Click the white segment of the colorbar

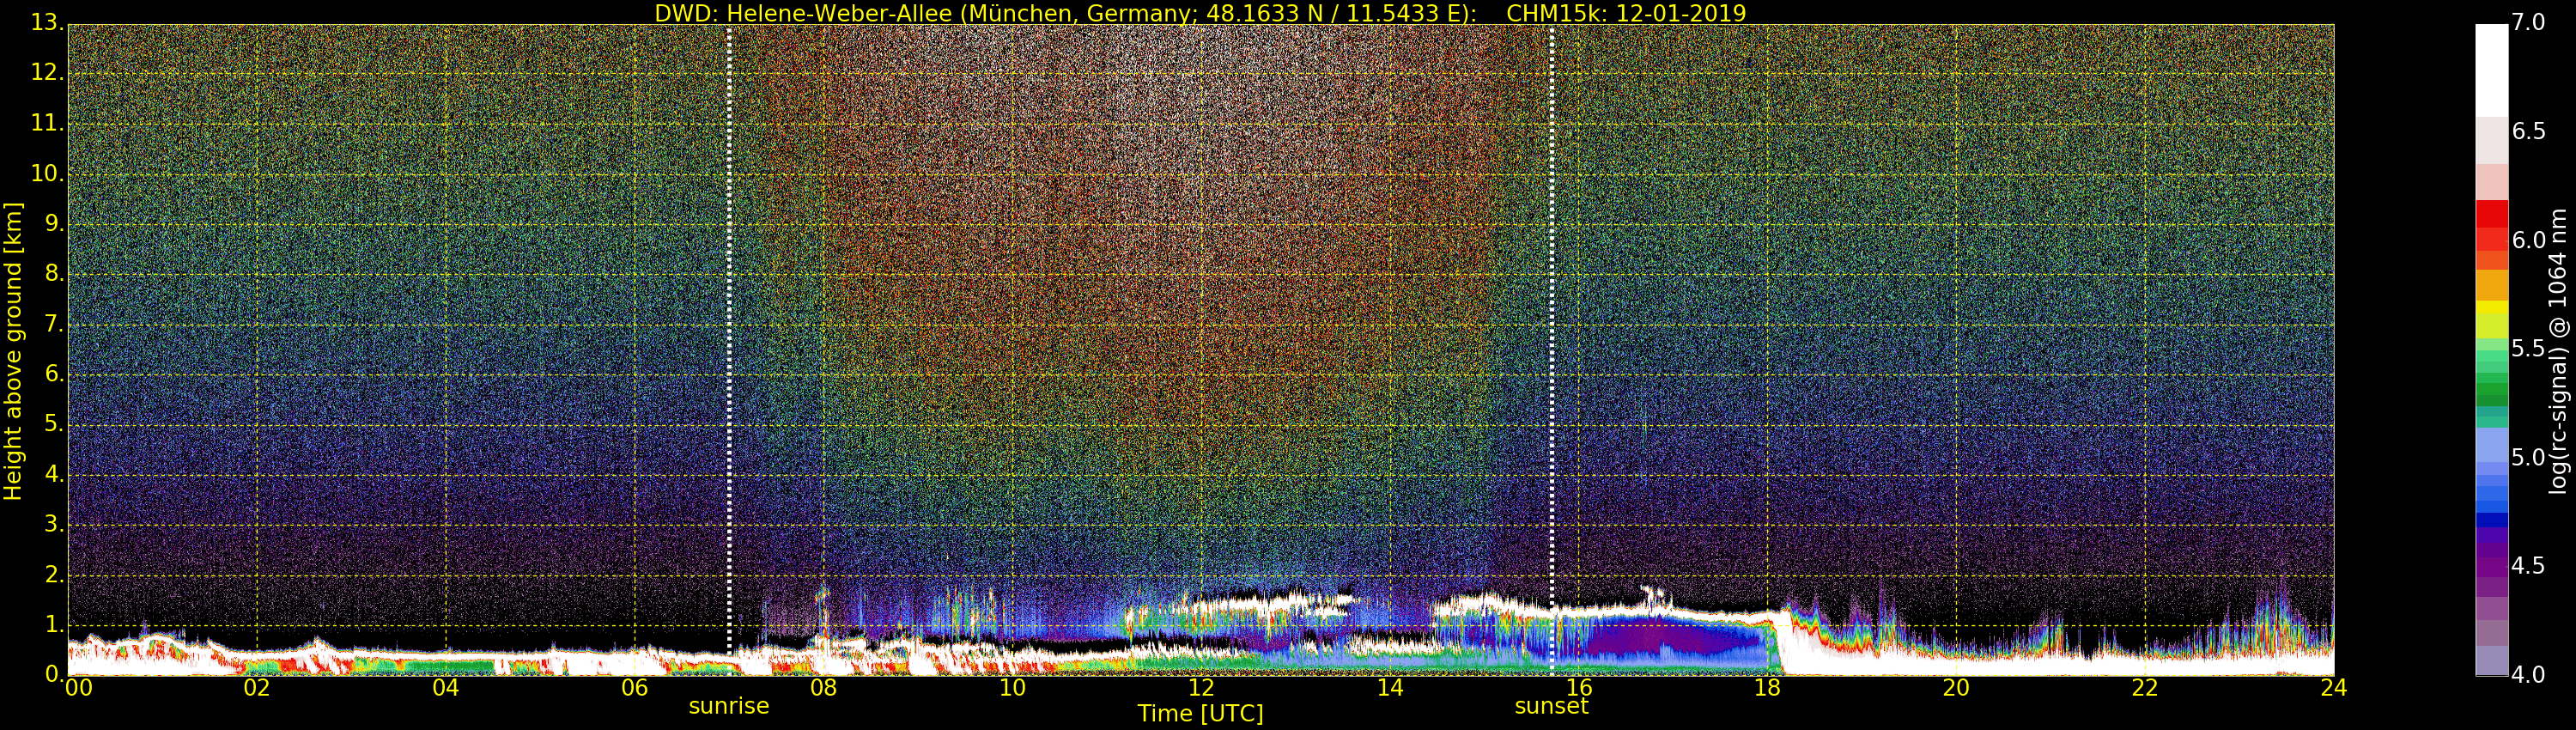pyautogui.click(x=2491, y=70)
